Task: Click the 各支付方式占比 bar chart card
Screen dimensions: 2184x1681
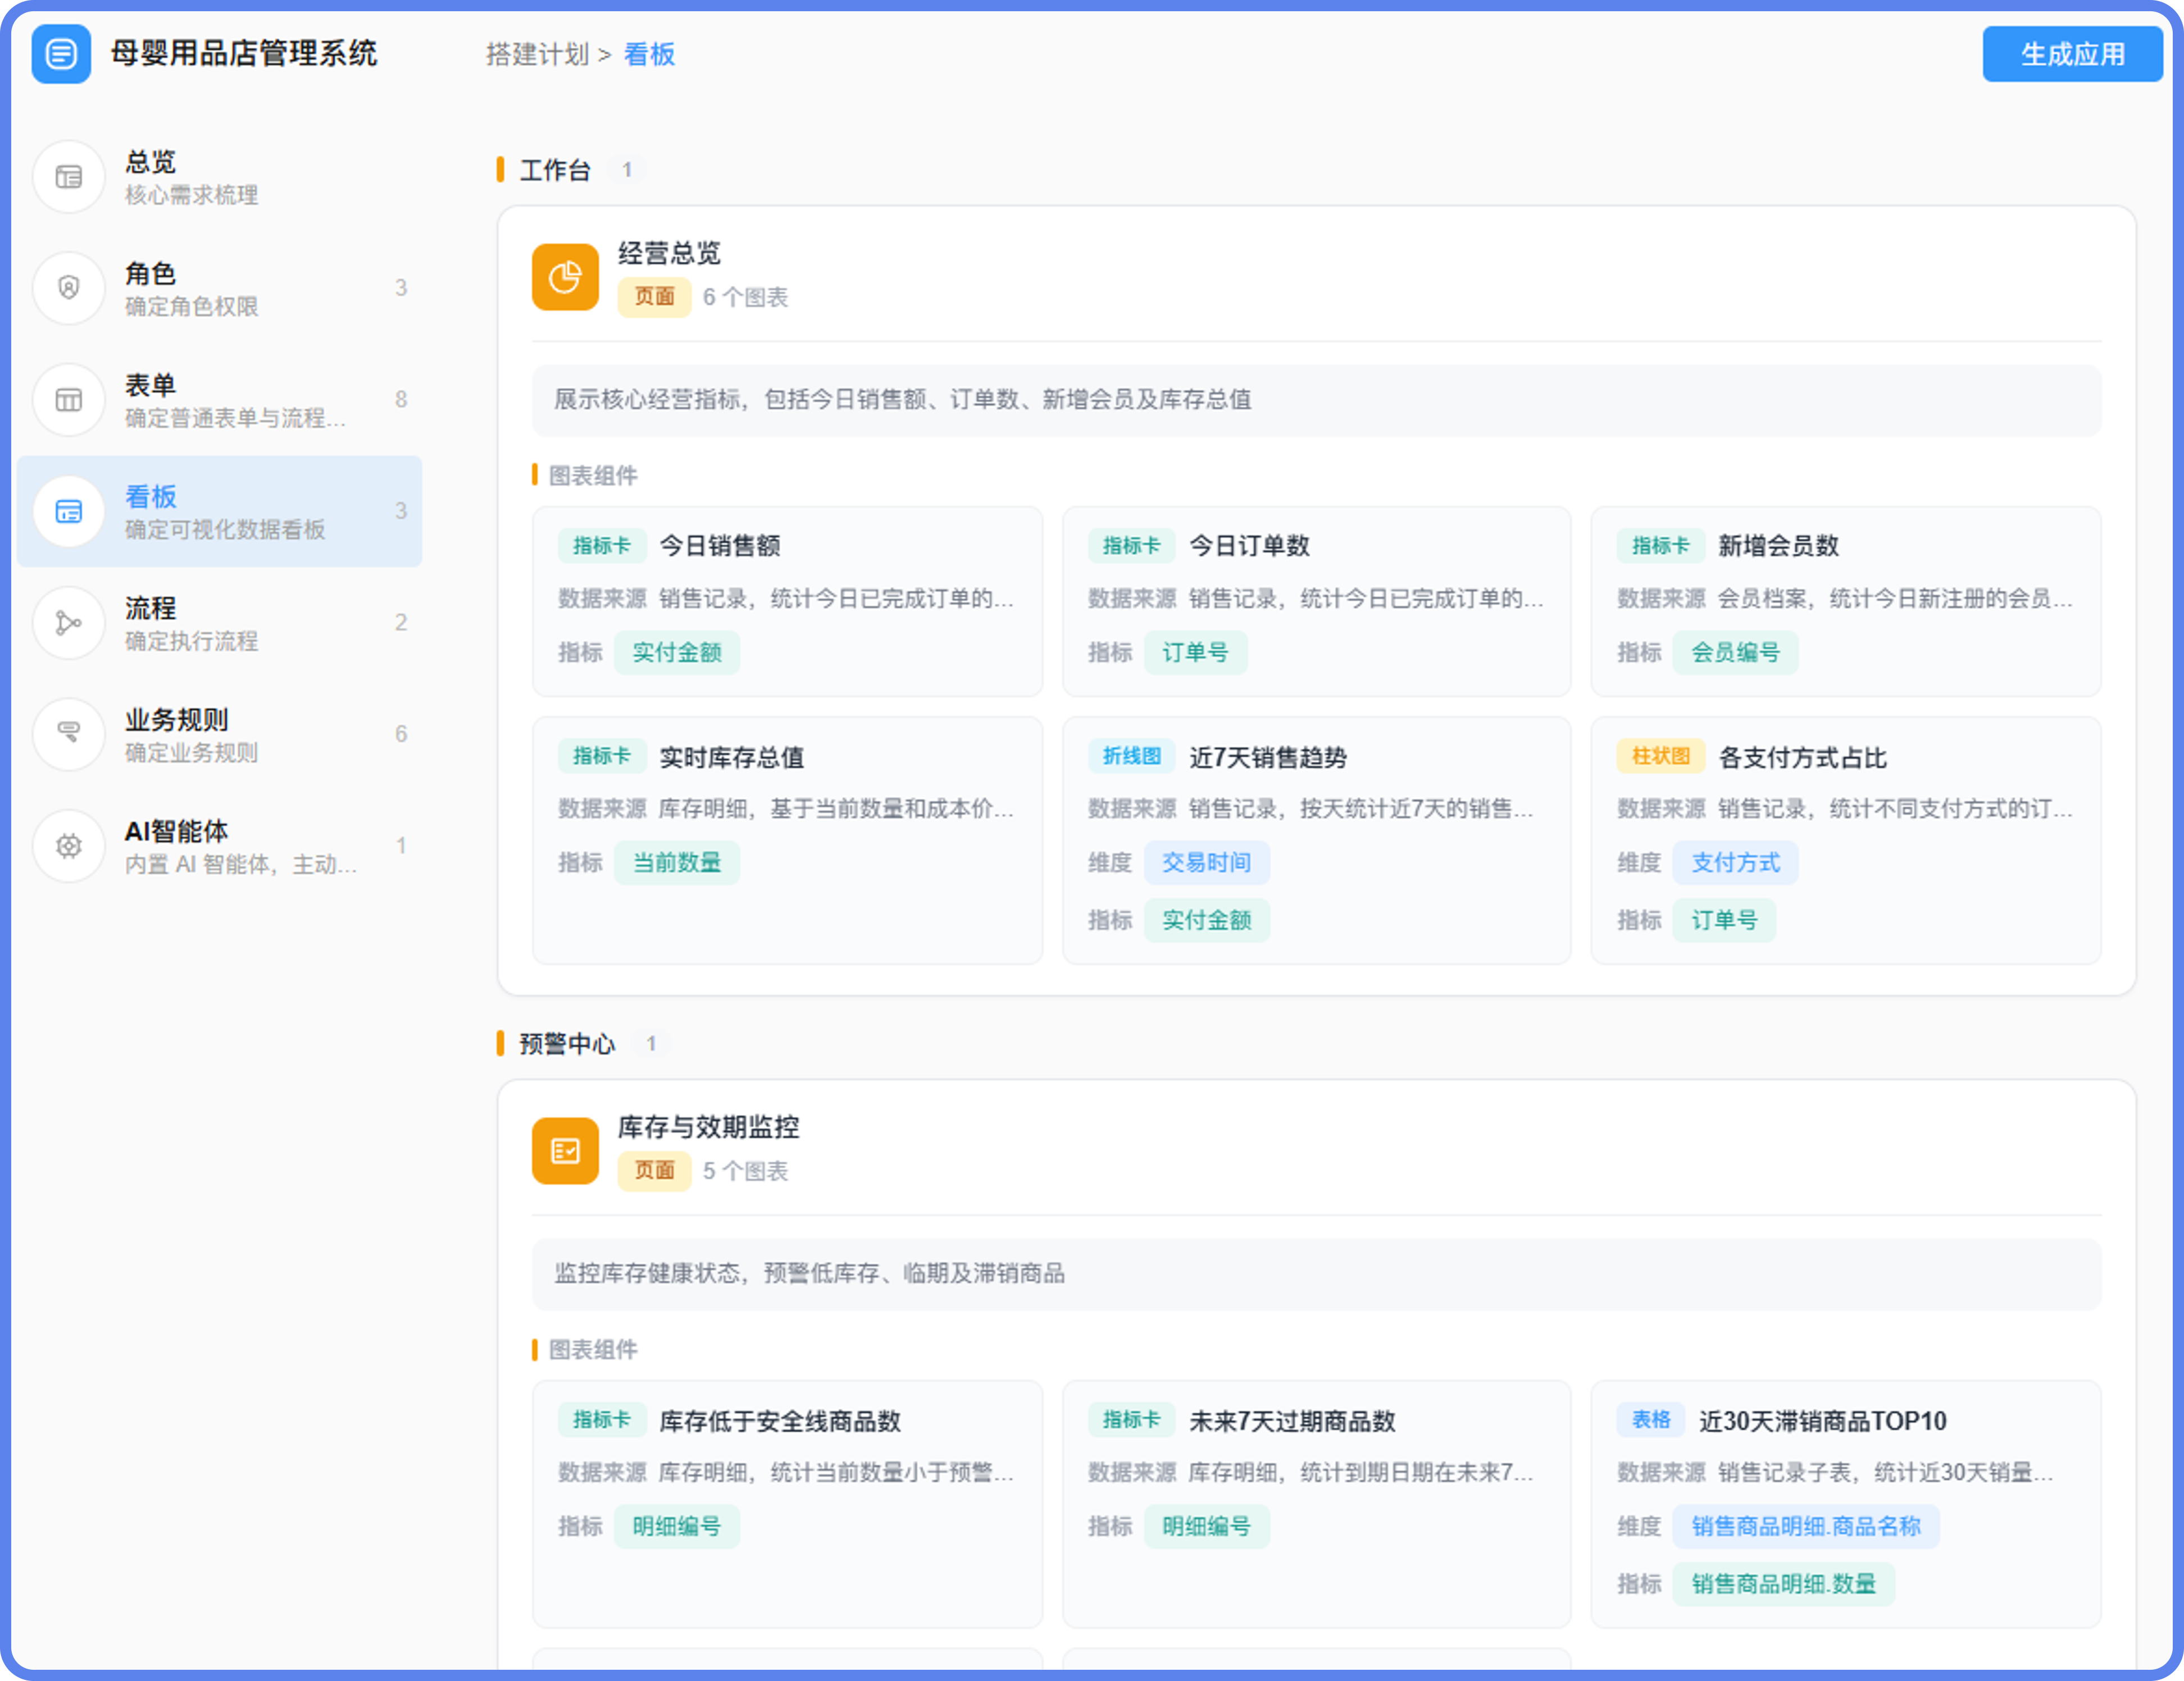Action: coord(1846,839)
